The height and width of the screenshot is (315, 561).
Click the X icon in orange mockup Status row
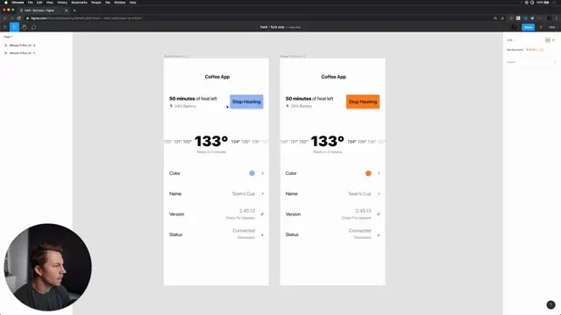click(x=379, y=235)
